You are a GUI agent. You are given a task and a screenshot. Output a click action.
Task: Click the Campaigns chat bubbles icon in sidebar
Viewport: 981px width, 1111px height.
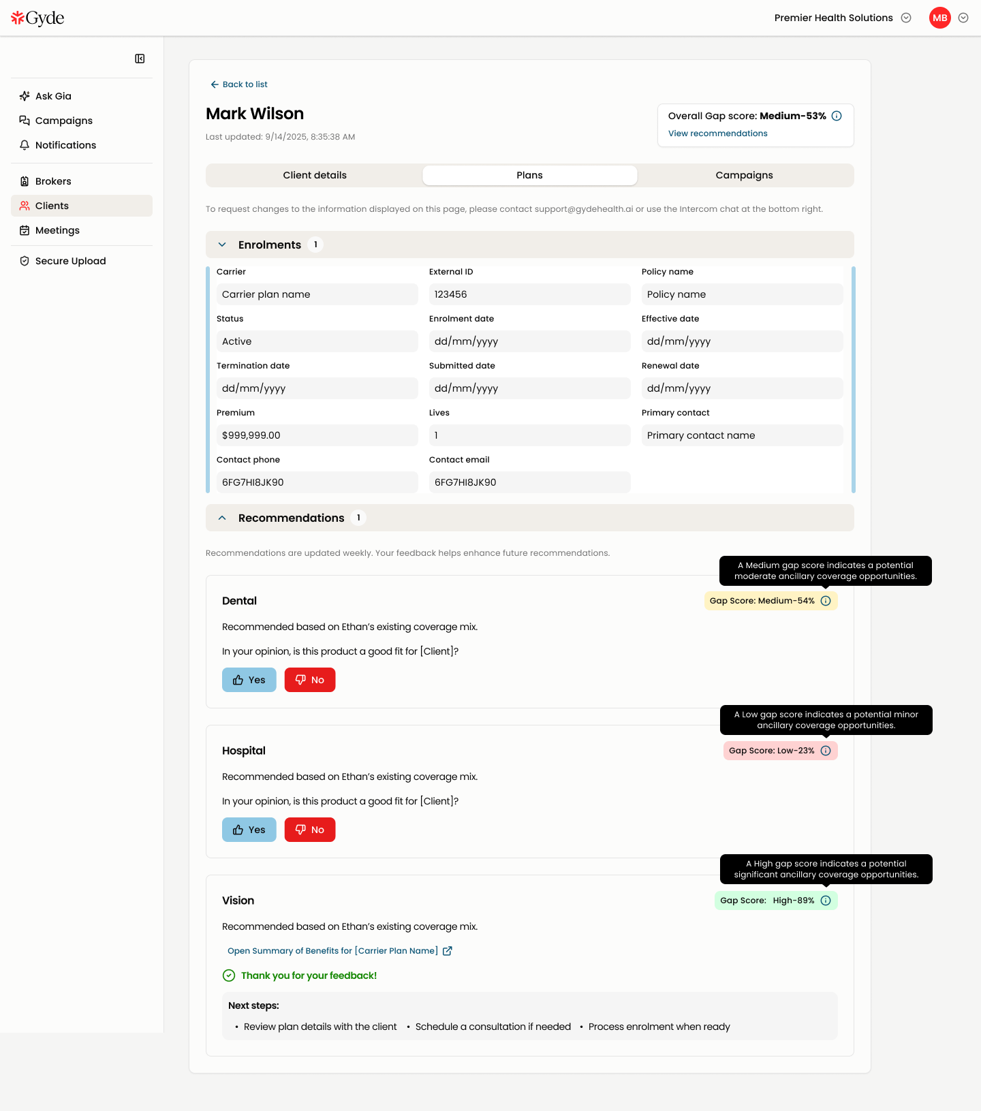[x=25, y=121]
